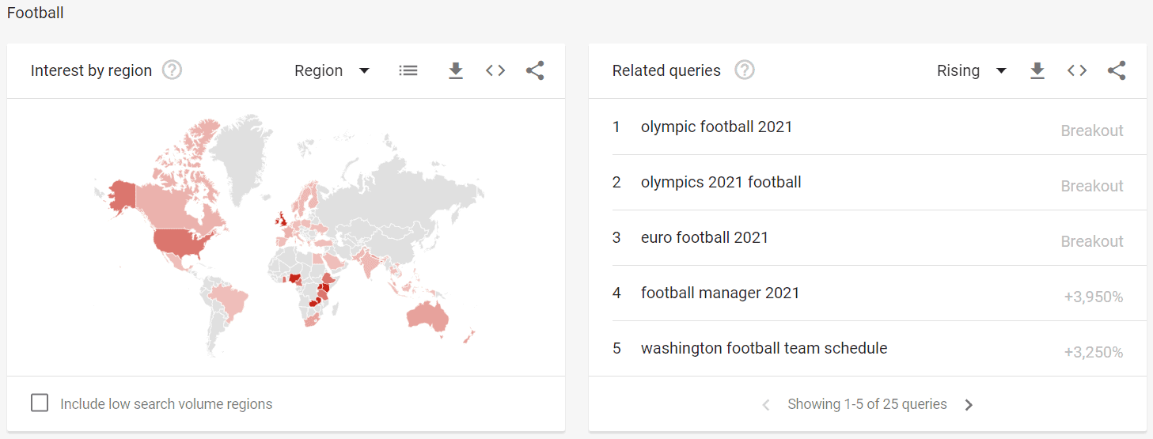Share the Related queries card
Image resolution: width=1153 pixels, height=439 pixels.
pyautogui.click(x=1117, y=70)
